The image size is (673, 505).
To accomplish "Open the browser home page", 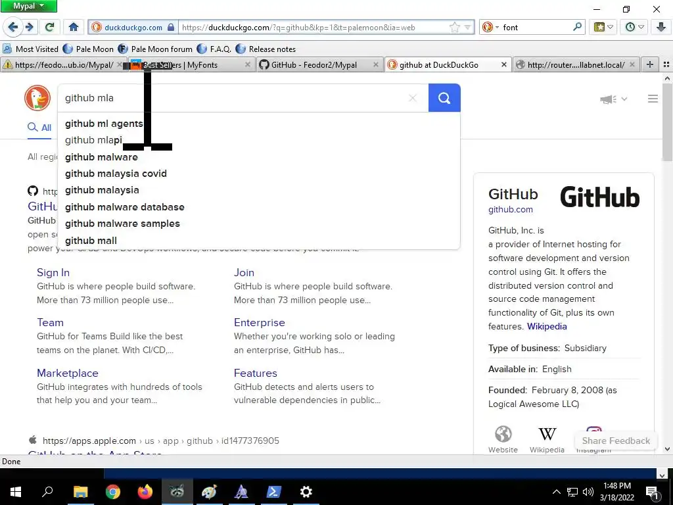I will point(74,27).
